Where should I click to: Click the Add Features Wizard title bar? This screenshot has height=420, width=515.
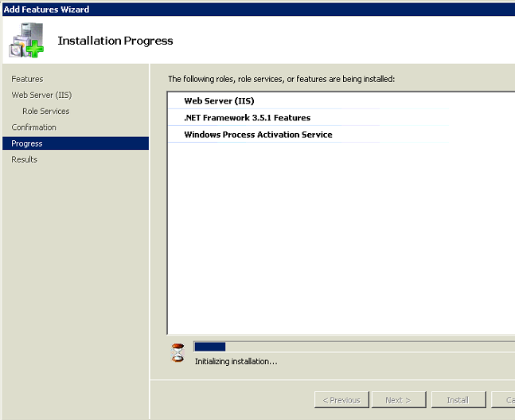pos(259,10)
